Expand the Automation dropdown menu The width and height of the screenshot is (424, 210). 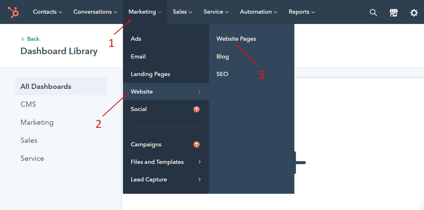pyautogui.click(x=259, y=12)
